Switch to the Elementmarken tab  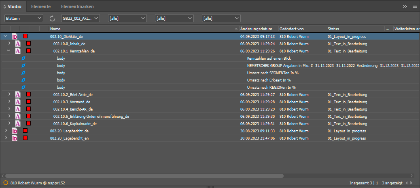77,6
